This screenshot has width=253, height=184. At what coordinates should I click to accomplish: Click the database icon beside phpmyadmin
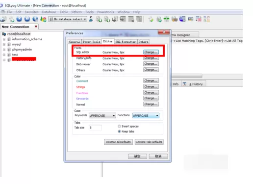[9, 50]
